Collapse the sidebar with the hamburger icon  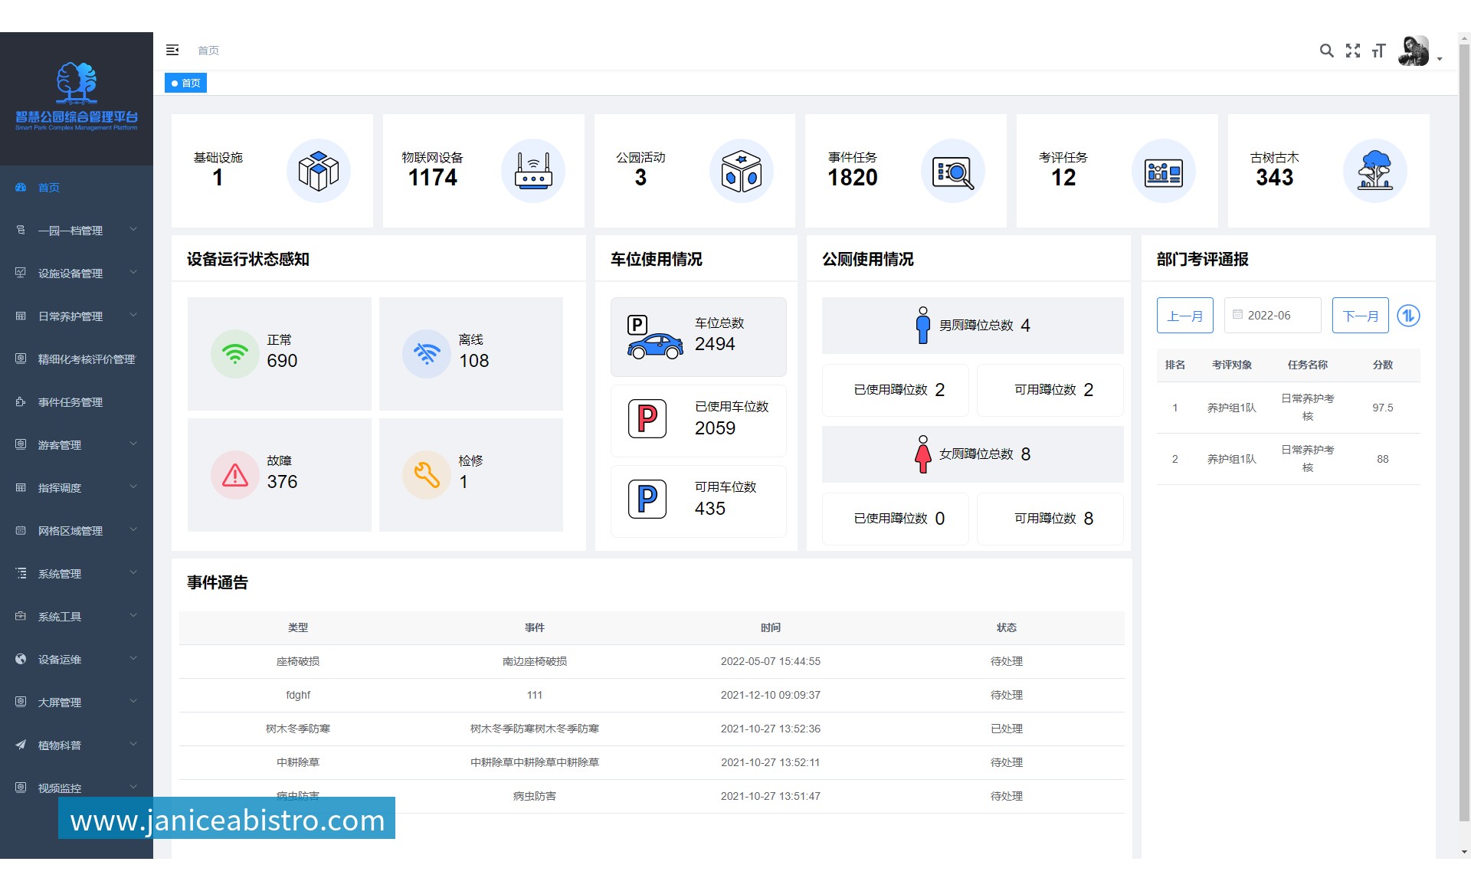click(x=172, y=50)
